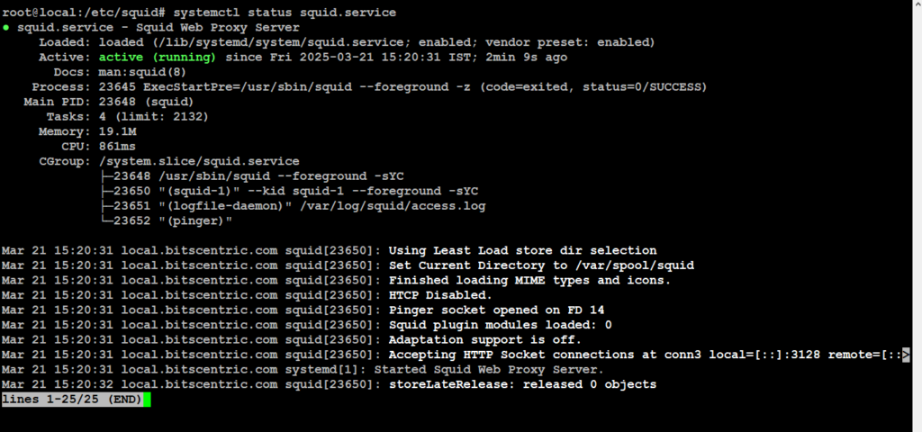922x432 pixels.
Task: Click the green terminal cursor block
Action: pyautogui.click(x=146, y=399)
